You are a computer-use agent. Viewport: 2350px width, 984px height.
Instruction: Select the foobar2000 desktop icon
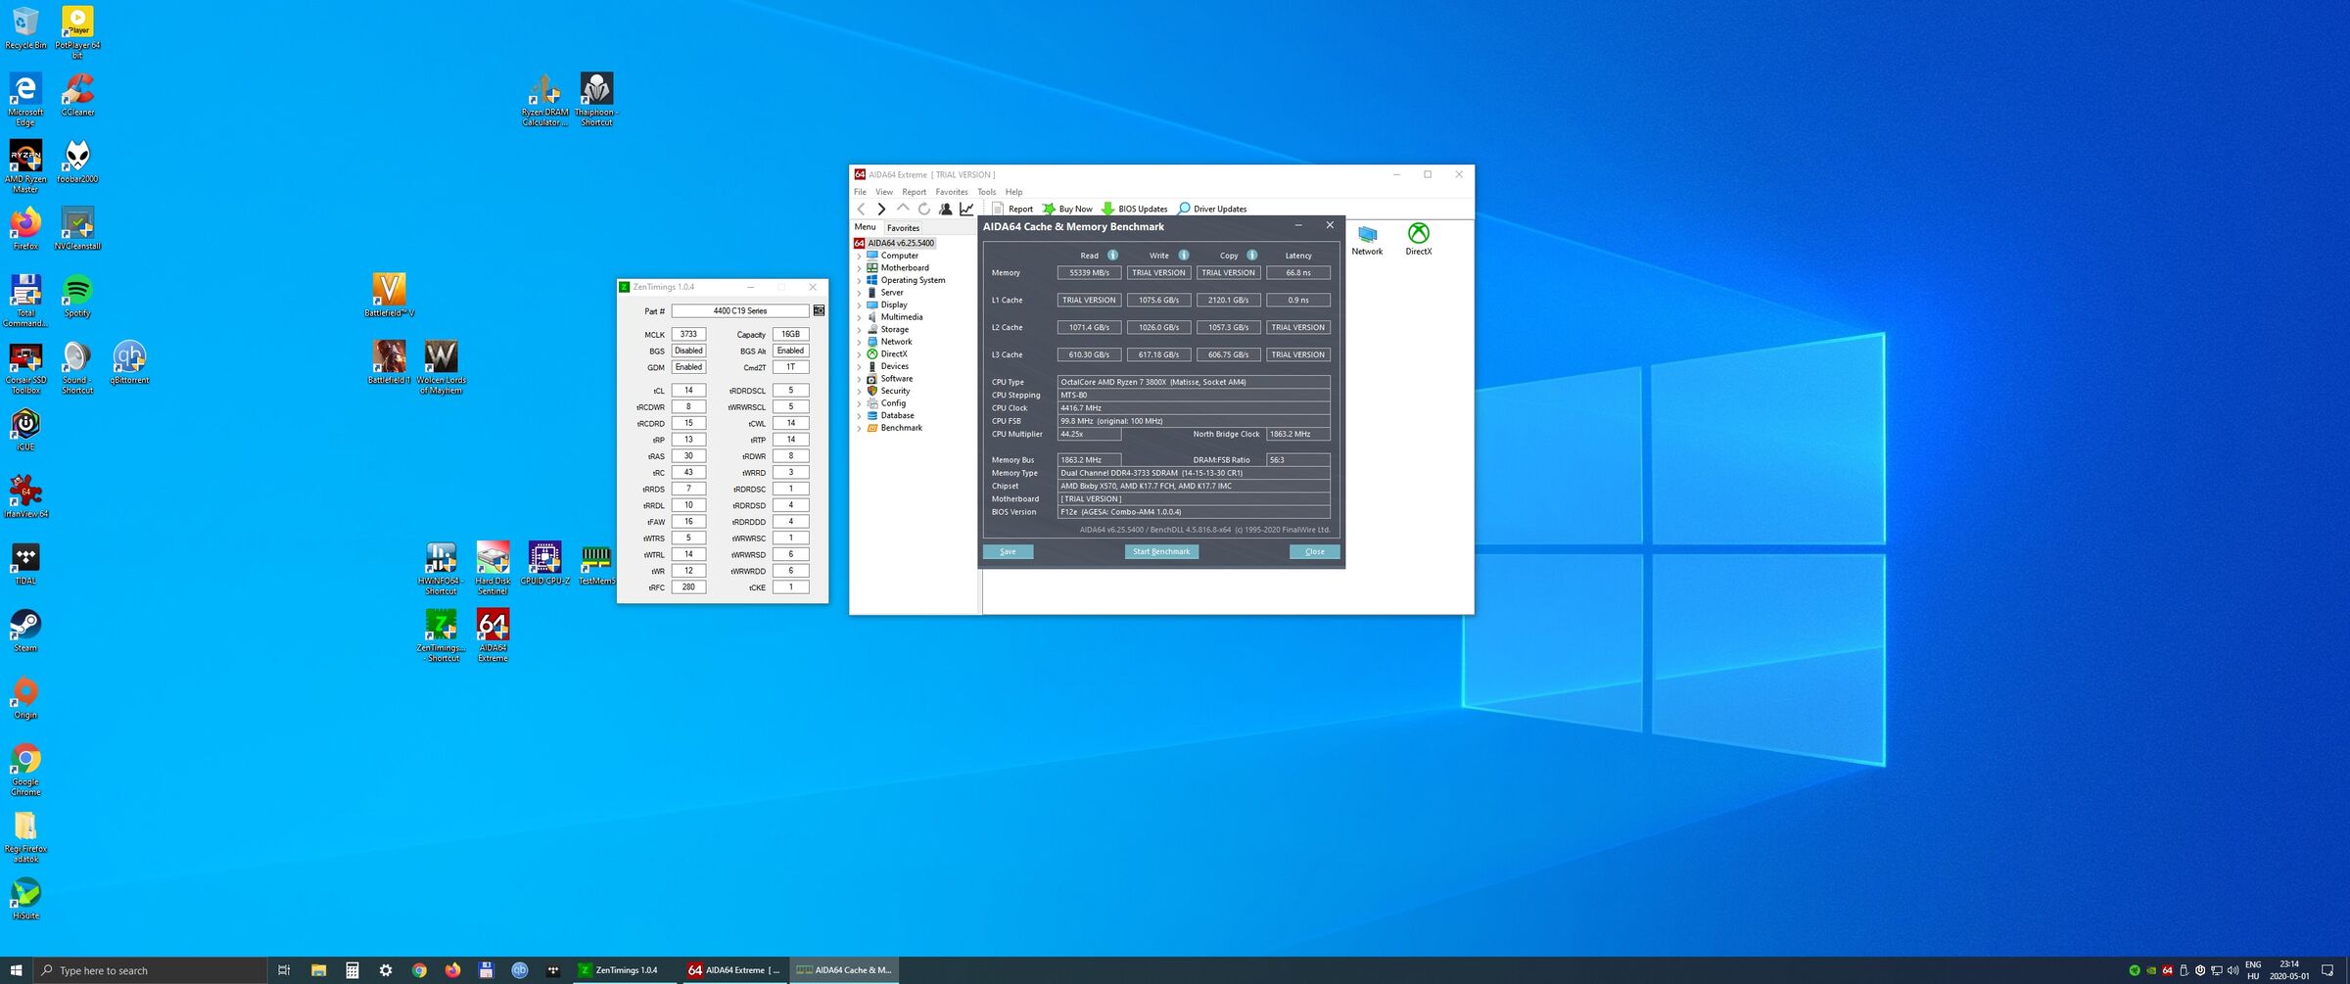(x=77, y=161)
